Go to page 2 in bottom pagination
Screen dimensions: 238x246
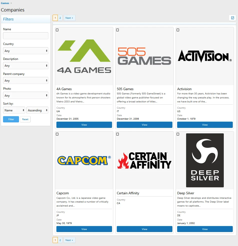(x=60, y=240)
